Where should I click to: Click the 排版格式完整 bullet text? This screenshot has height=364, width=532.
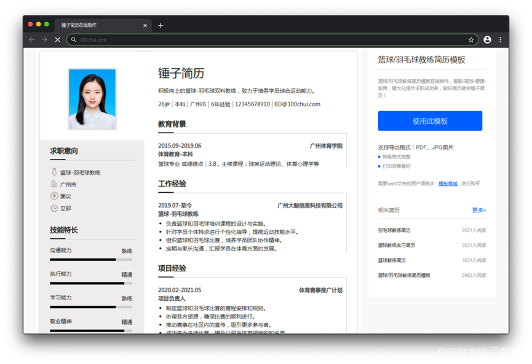(x=396, y=157)
